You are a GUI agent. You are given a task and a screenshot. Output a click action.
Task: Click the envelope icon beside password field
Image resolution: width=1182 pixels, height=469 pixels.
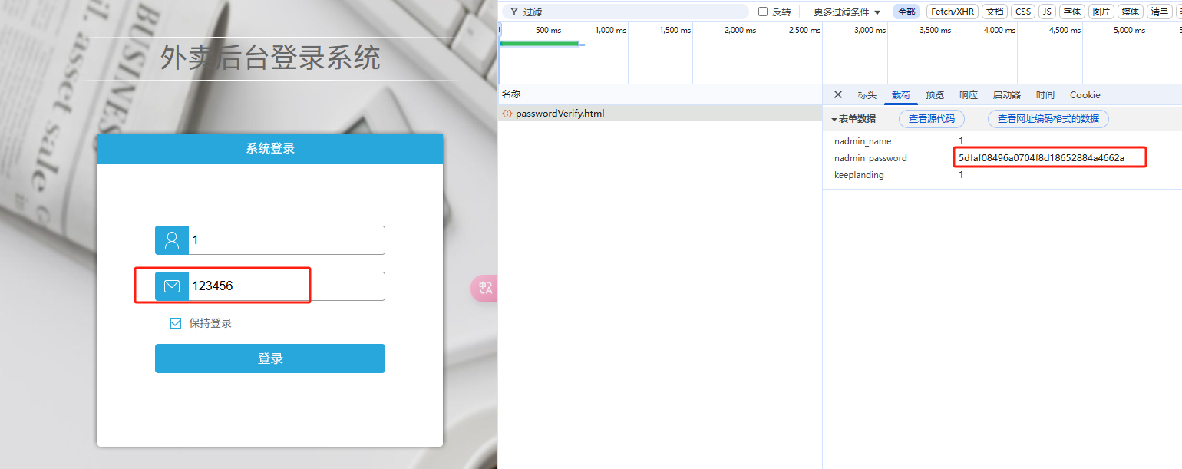point(172,286)
